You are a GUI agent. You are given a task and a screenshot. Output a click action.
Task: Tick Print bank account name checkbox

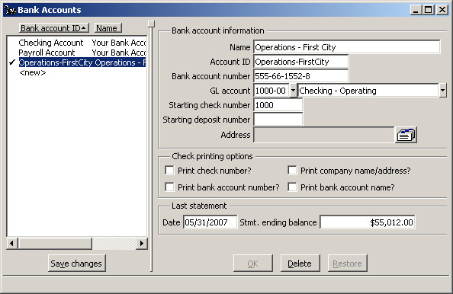(292, 187)
